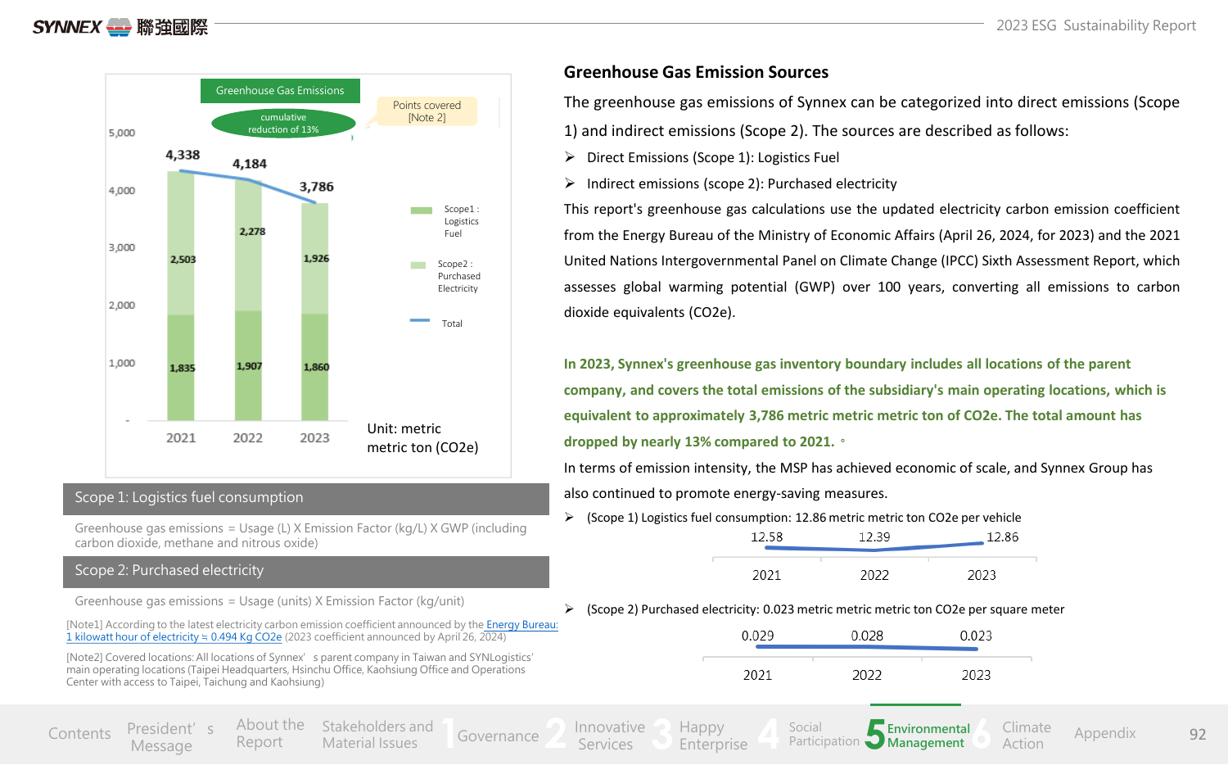Open About the Report from the bottom navigation
1228x765 pixels.
tap(270, 733)
